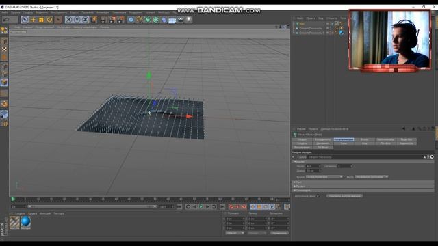The width and height of the screenshot is (438, 246).
Task: Open the Текстура menu in the material manager
Action: (x=59, y=214)
